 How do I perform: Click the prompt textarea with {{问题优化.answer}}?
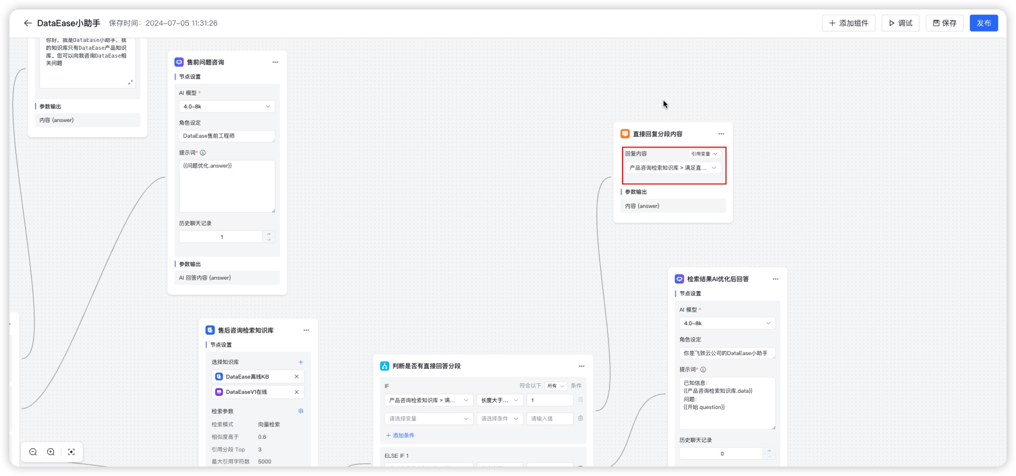click(227, 186)
